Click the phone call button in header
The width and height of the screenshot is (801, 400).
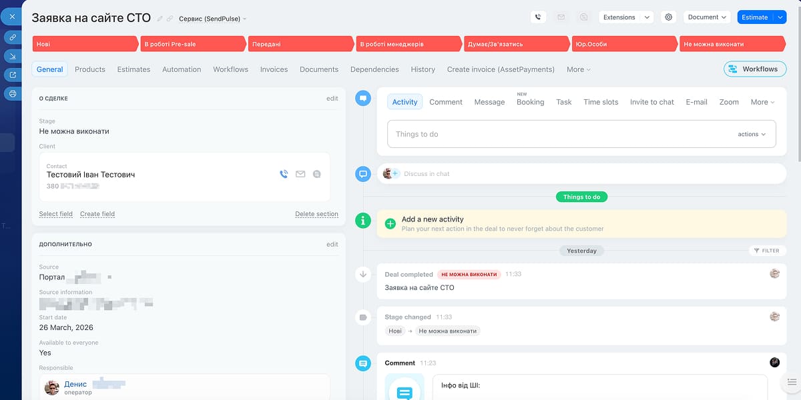point(539,17)
